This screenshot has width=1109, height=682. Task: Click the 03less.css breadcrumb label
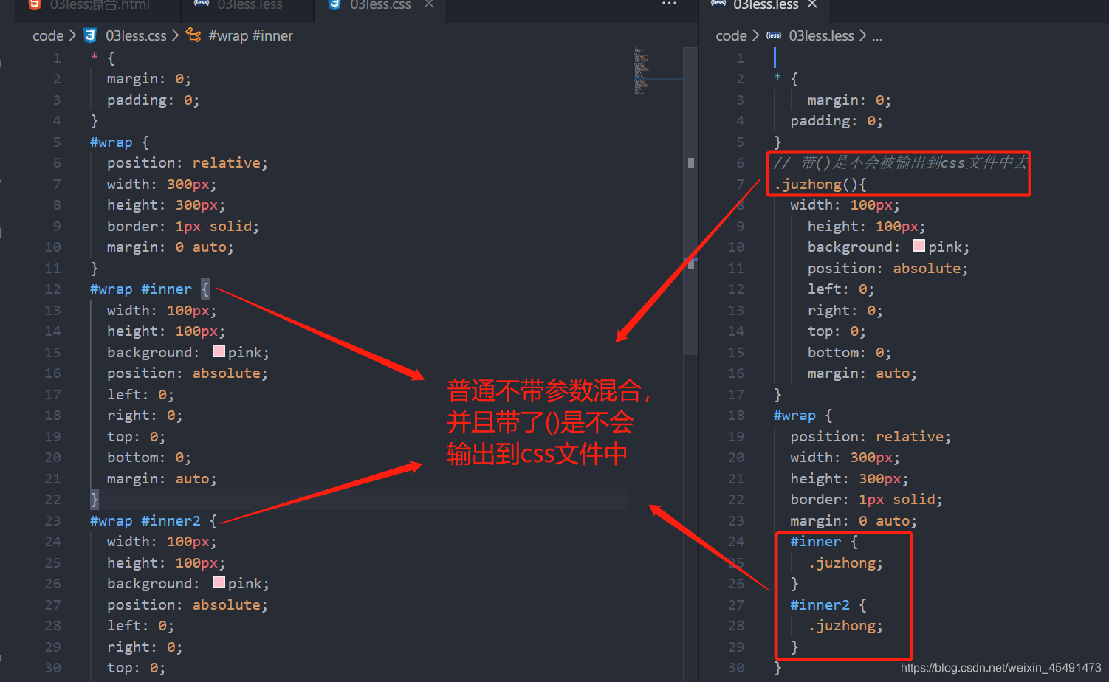click(136, 35)
